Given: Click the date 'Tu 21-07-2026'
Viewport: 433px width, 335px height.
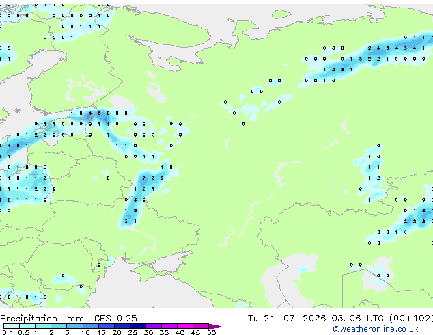Looking at the screenshot, I should pyautogui.click(x=287, y=318).
